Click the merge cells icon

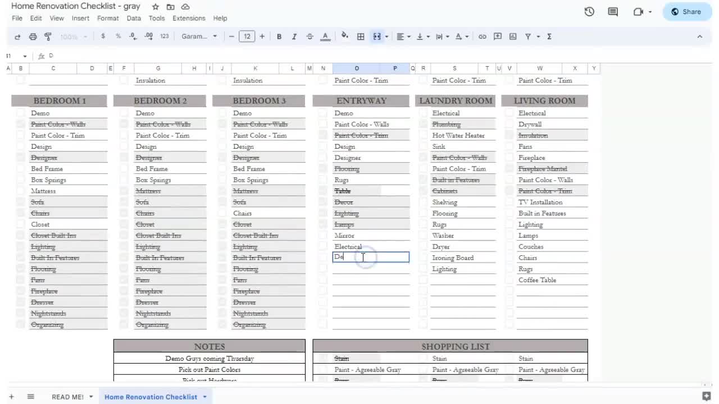point(377,36)
